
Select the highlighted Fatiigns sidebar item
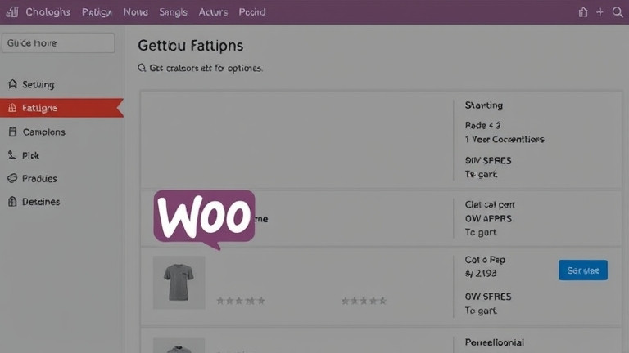[61, 108]
